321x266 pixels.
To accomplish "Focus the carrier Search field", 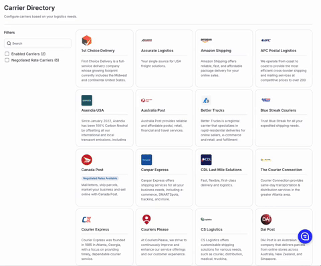I will click(x=37, y=43).
